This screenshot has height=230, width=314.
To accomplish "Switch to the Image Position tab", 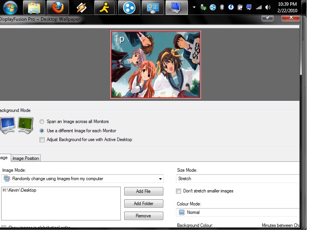I will 26,158.
